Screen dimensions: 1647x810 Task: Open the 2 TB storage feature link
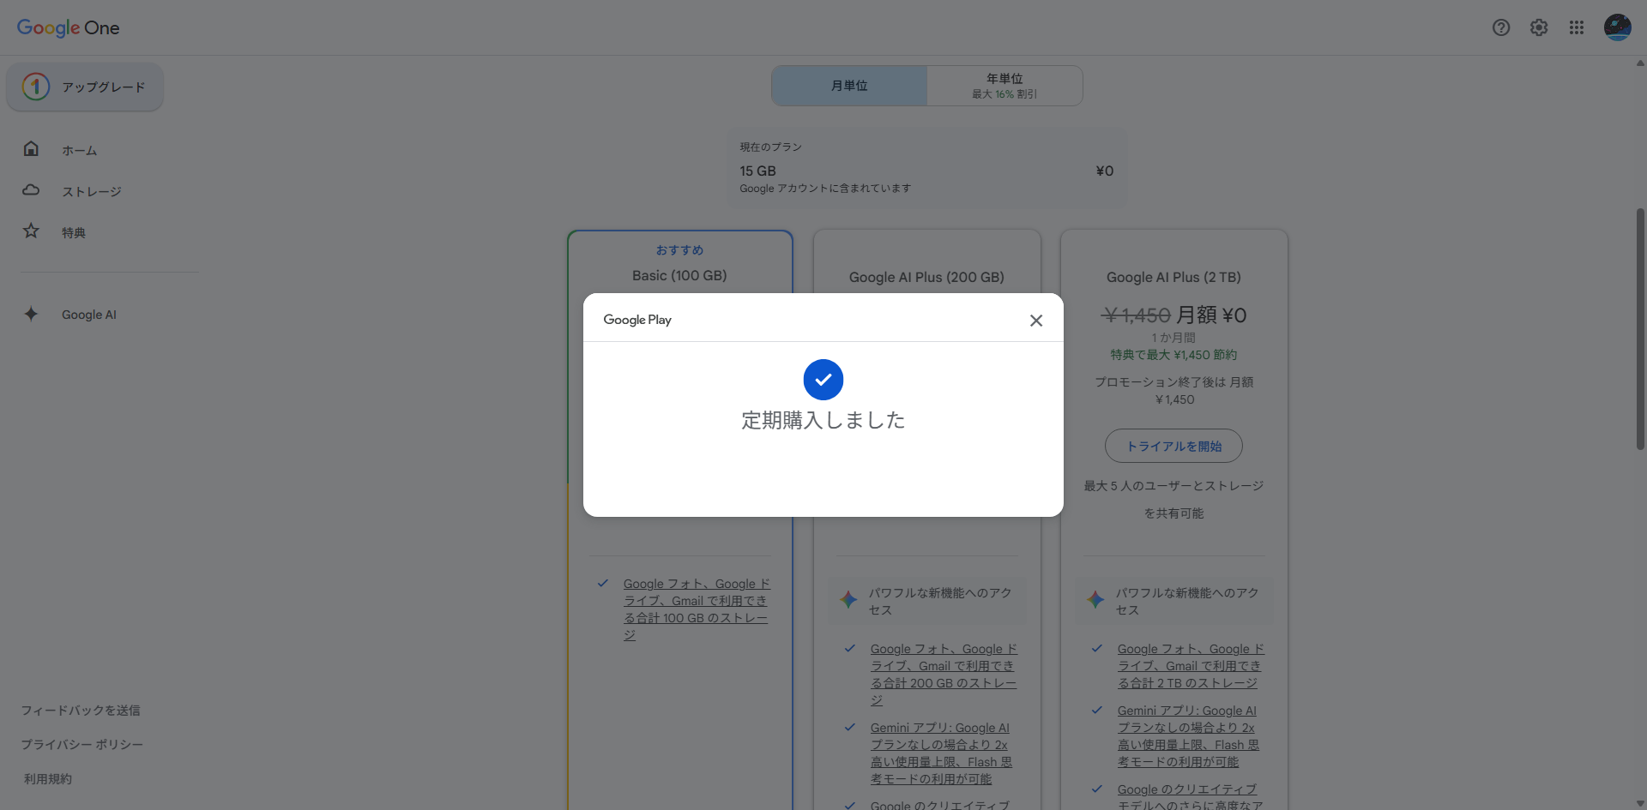click(1191, 666)
